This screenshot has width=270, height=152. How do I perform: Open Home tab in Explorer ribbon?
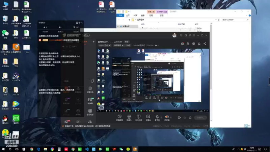[128, 15]
